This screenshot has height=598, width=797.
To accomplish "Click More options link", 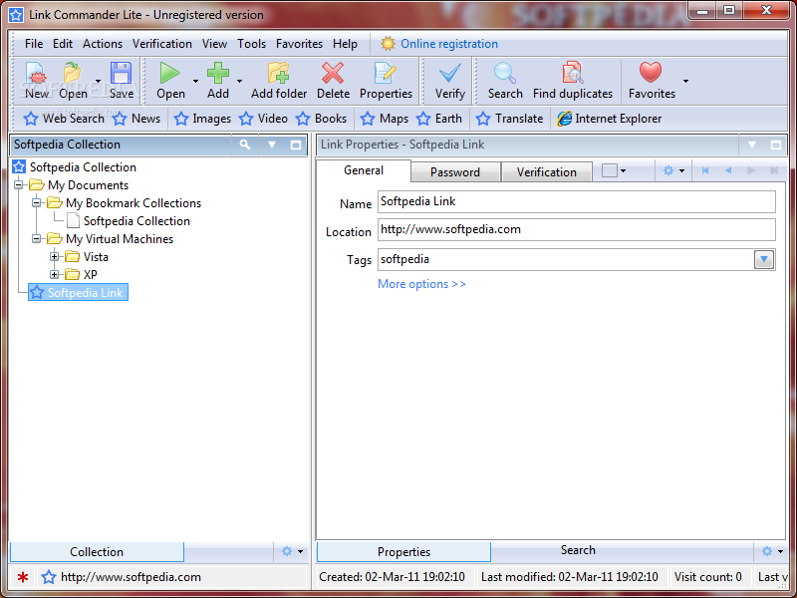I will [x=421, y=284].
